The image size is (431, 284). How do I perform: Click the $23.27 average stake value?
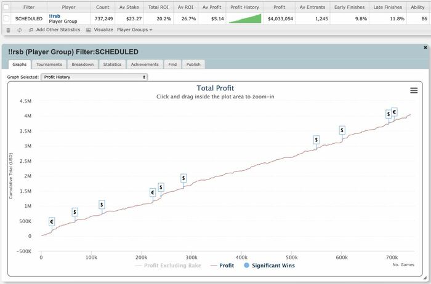(134, 18)
